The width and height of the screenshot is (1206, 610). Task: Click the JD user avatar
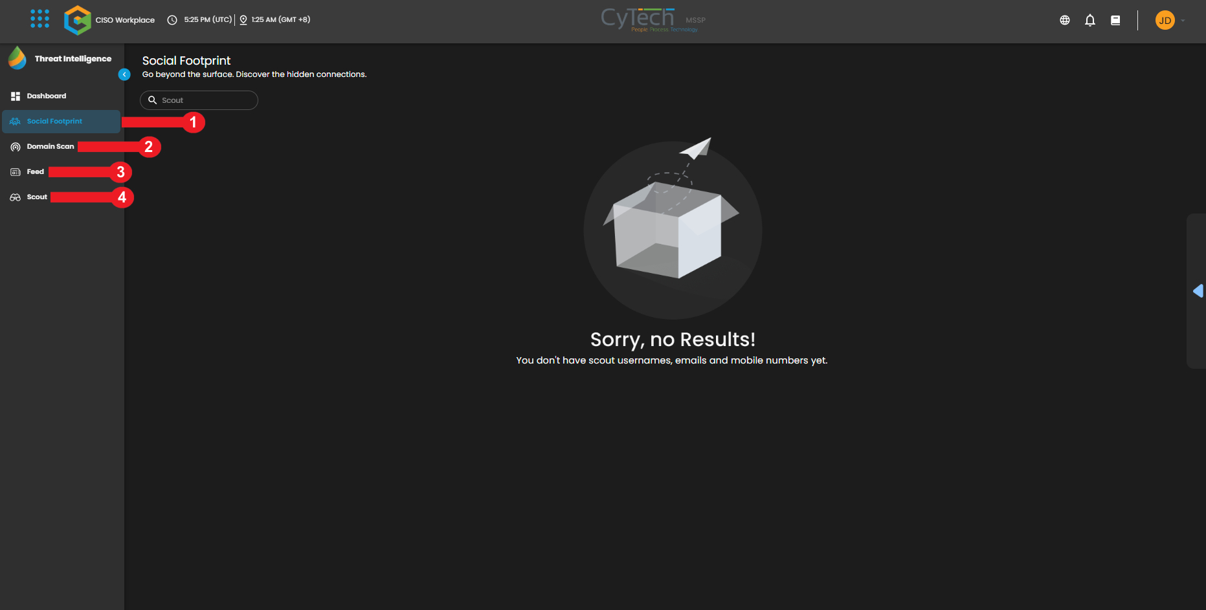(x=1165, y=20)
